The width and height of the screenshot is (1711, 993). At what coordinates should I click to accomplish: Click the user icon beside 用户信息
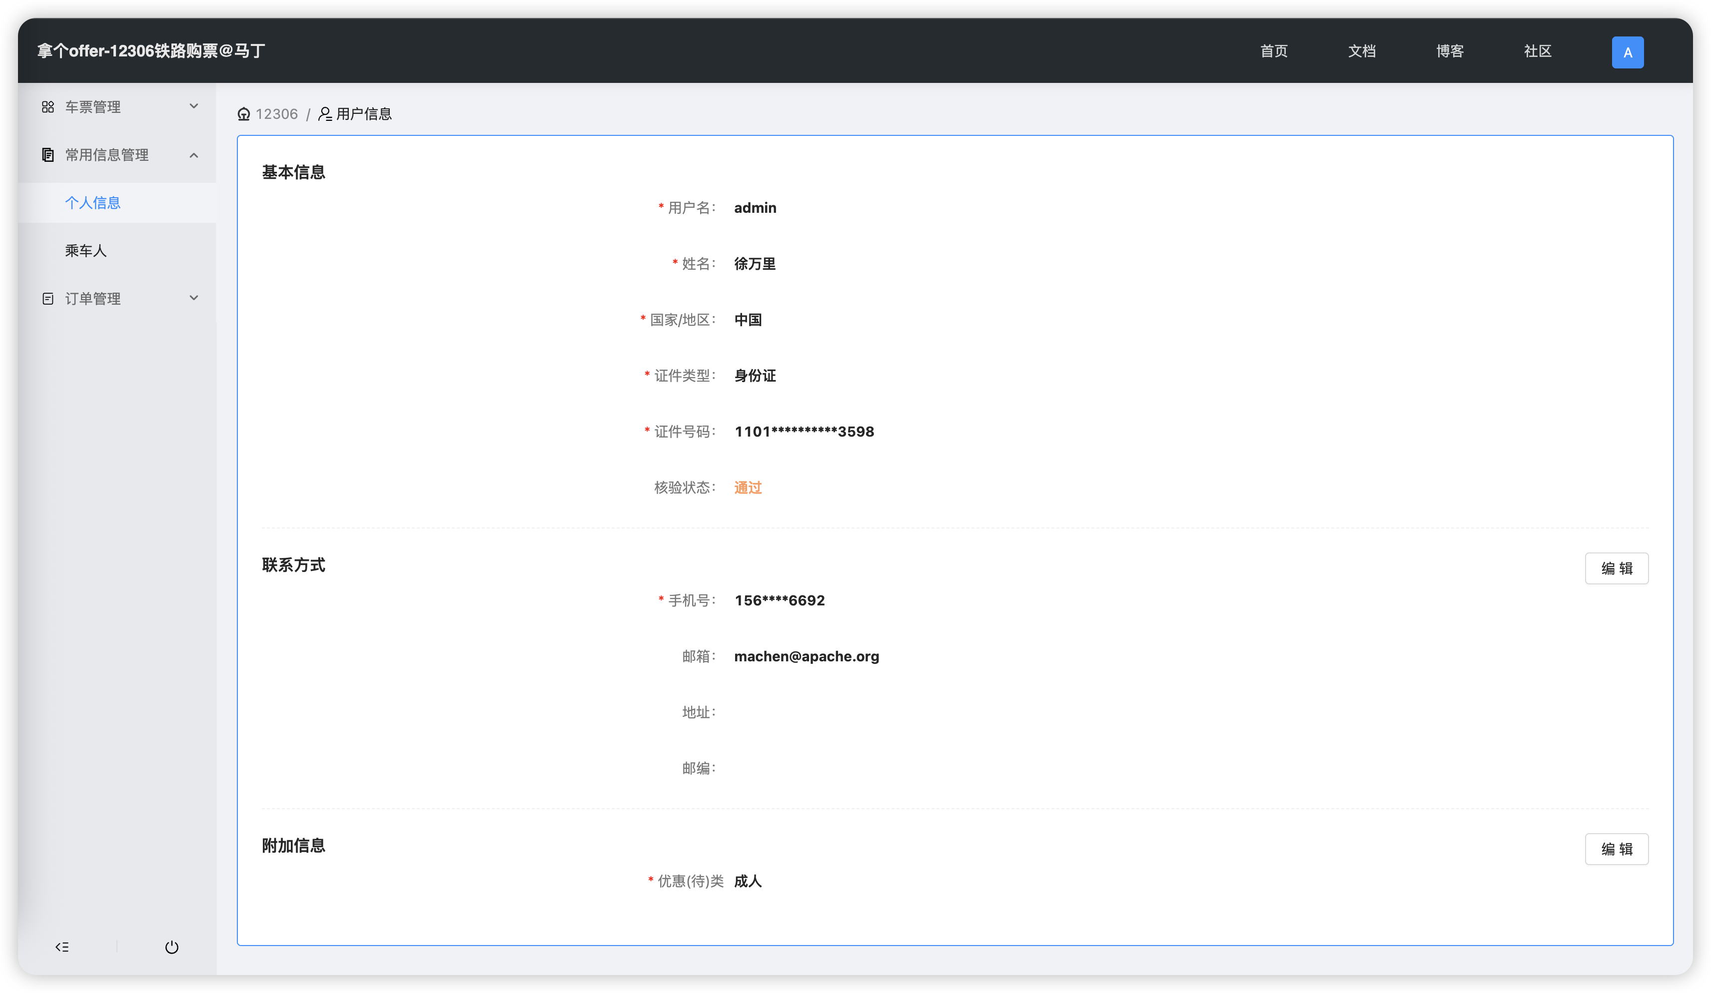[325, 114]
